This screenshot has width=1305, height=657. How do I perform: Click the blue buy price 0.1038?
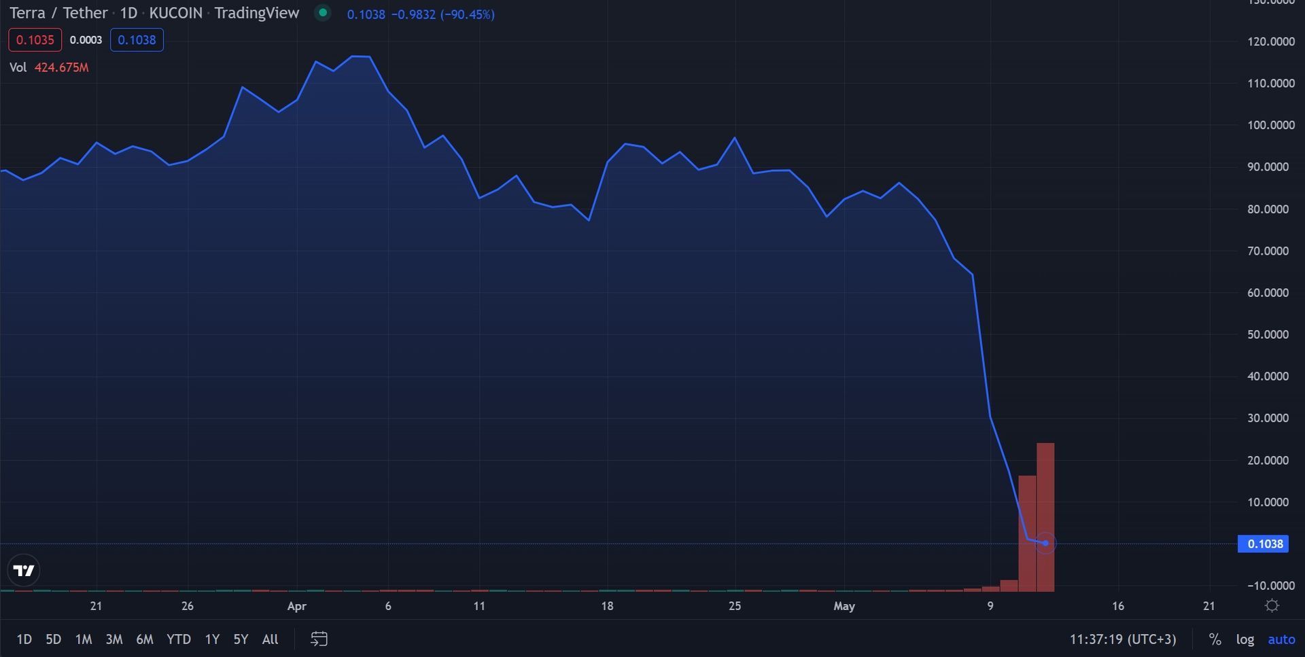(137, 40)
